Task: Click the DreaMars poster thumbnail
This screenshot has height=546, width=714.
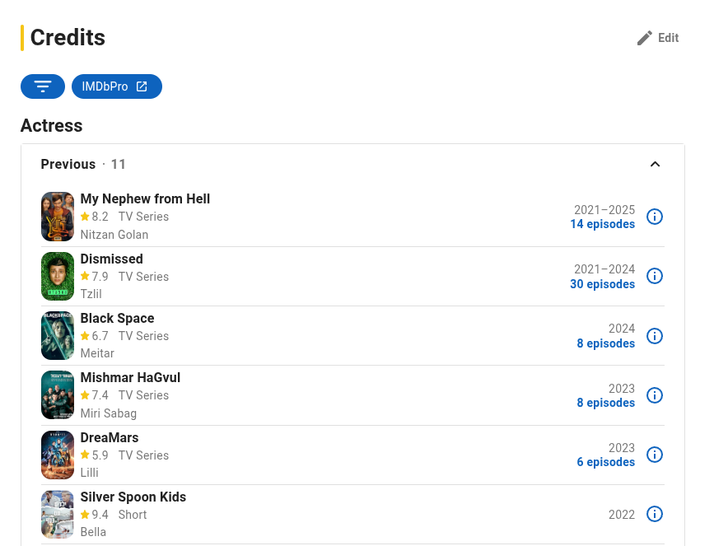Action: coord(58,455)
